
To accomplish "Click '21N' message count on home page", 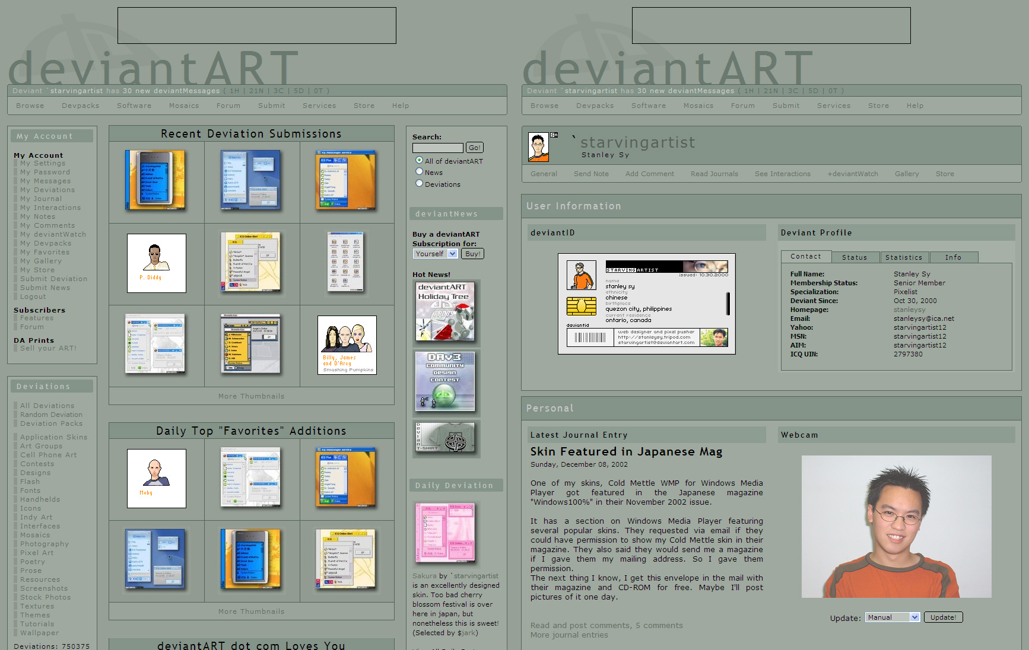I will (256, 91).
